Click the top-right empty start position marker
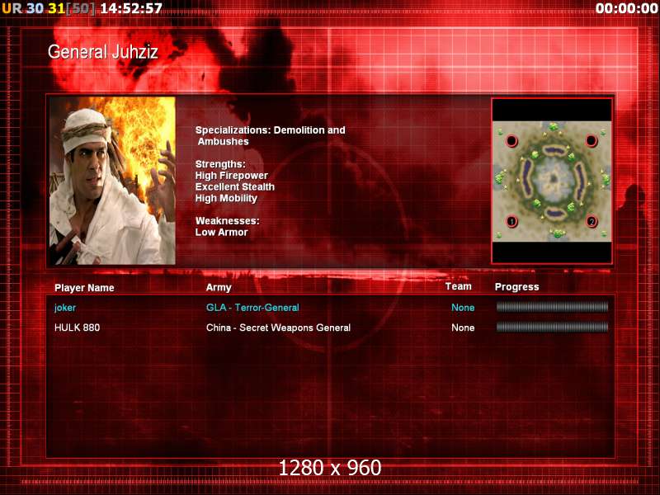 click(x=591, y=140)
